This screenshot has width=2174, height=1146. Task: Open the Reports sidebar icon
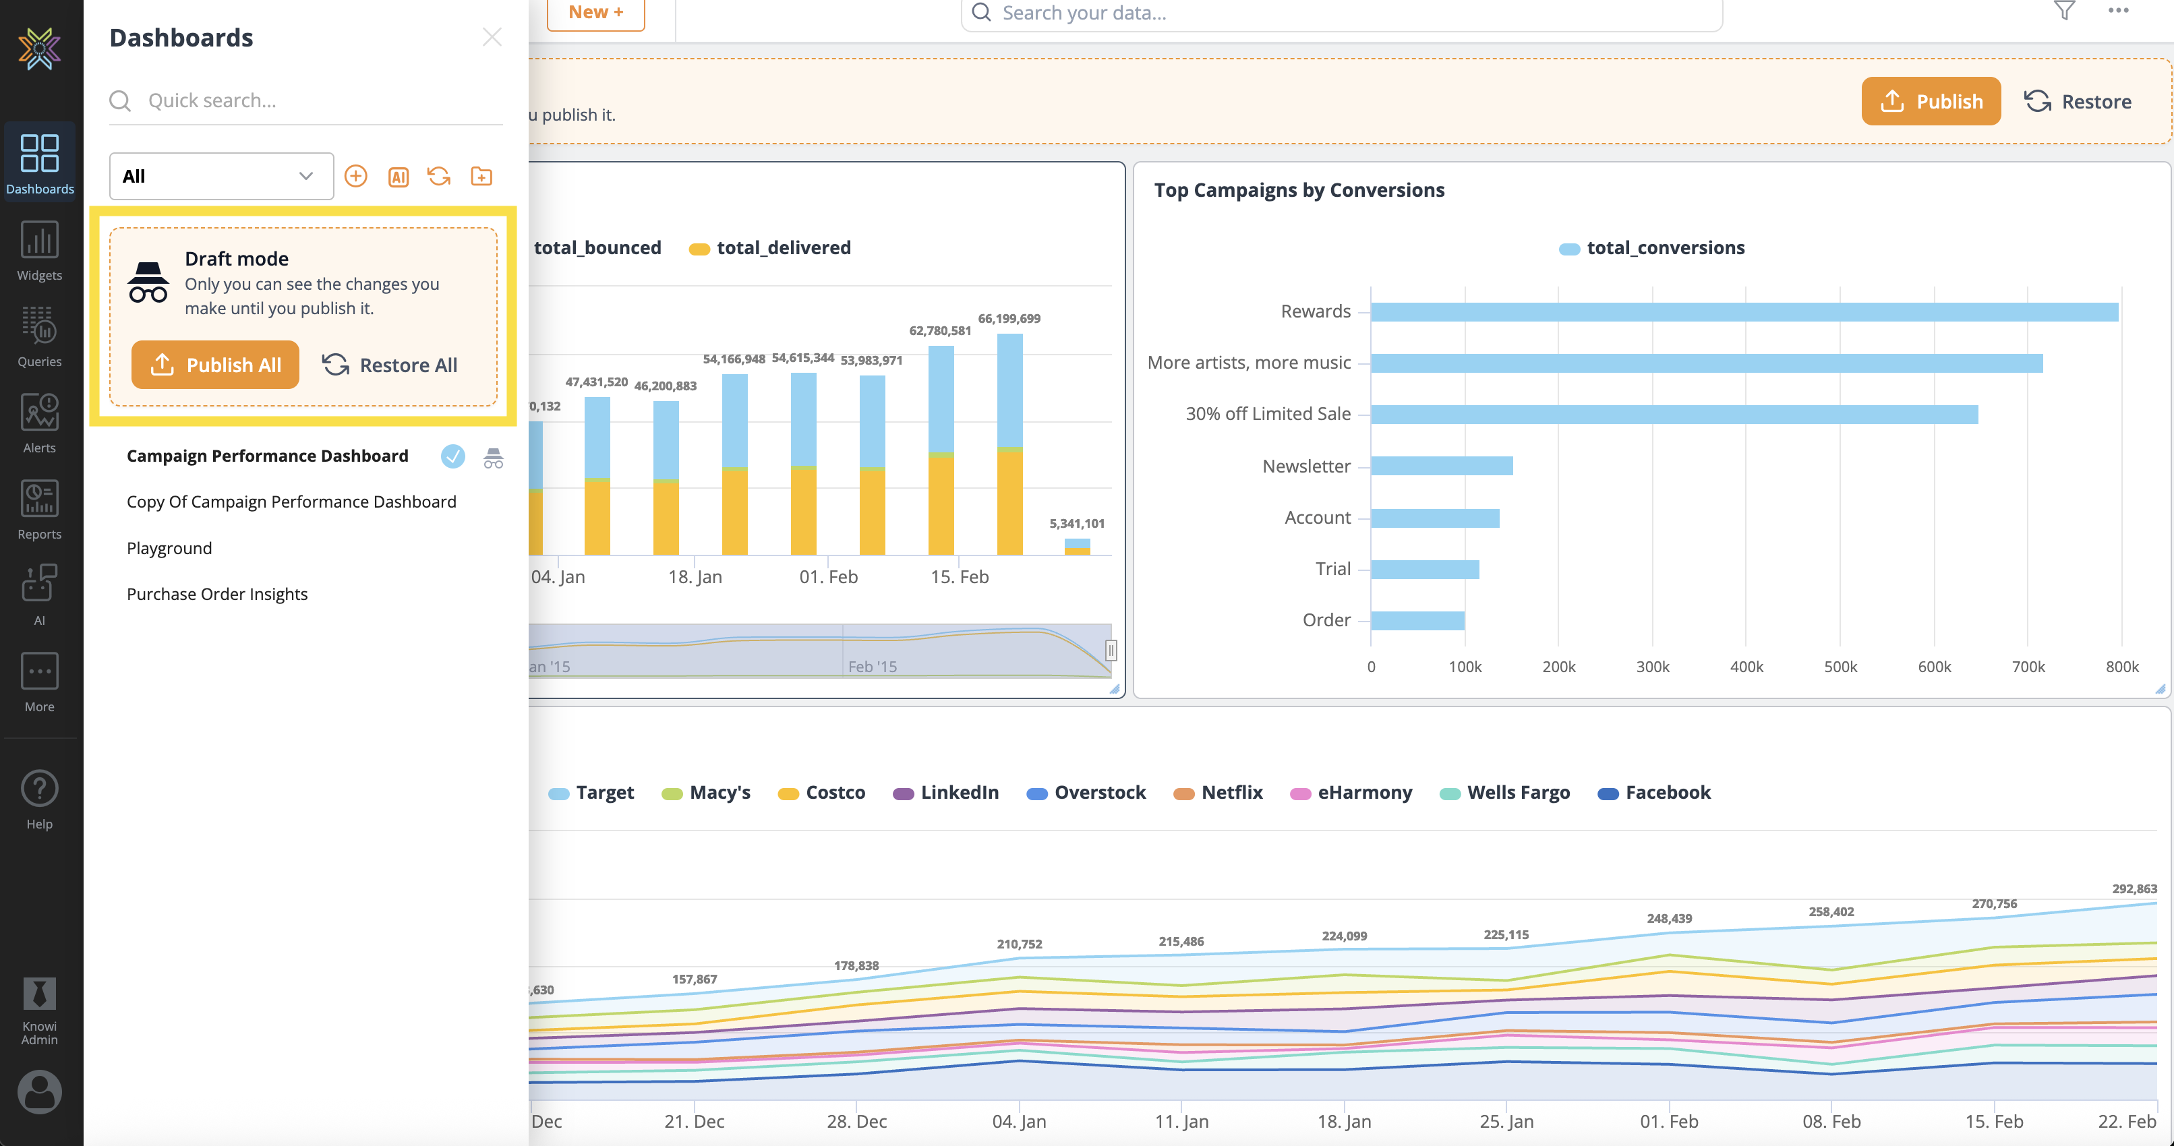(x=39, y=509)
